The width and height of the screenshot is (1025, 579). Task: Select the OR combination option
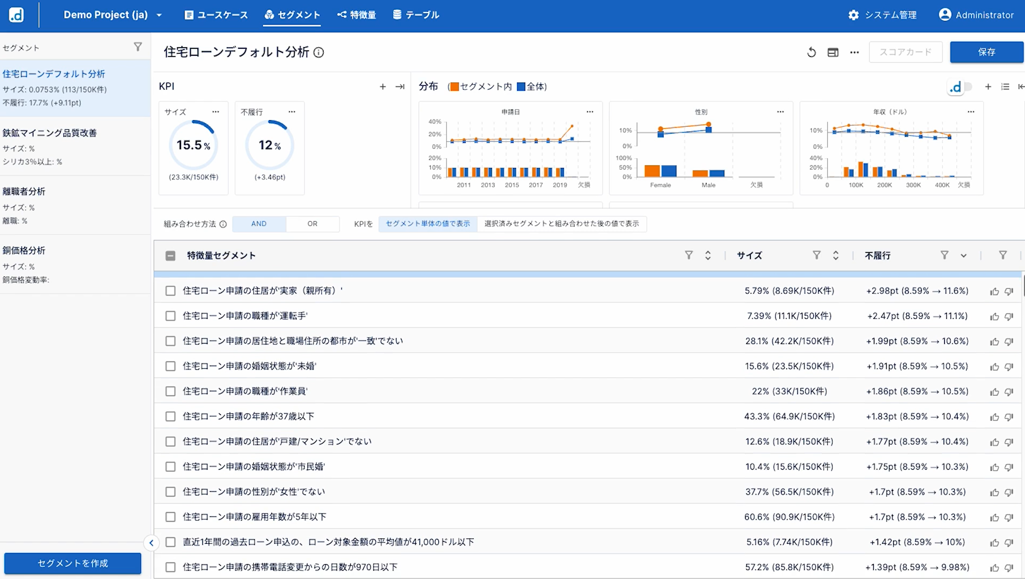[x=312, y=224]
